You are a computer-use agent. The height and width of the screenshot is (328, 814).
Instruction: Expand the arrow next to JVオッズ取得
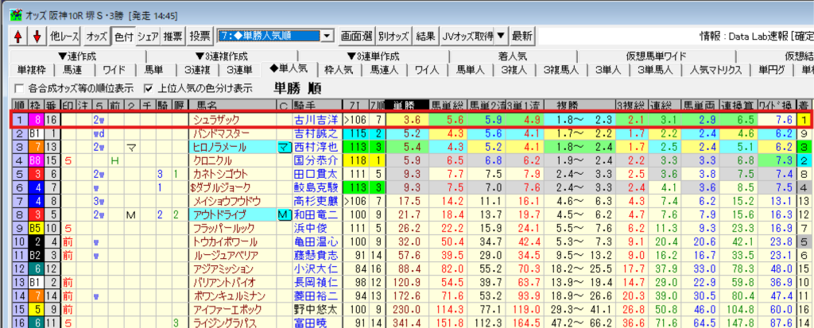click(500, 37)
